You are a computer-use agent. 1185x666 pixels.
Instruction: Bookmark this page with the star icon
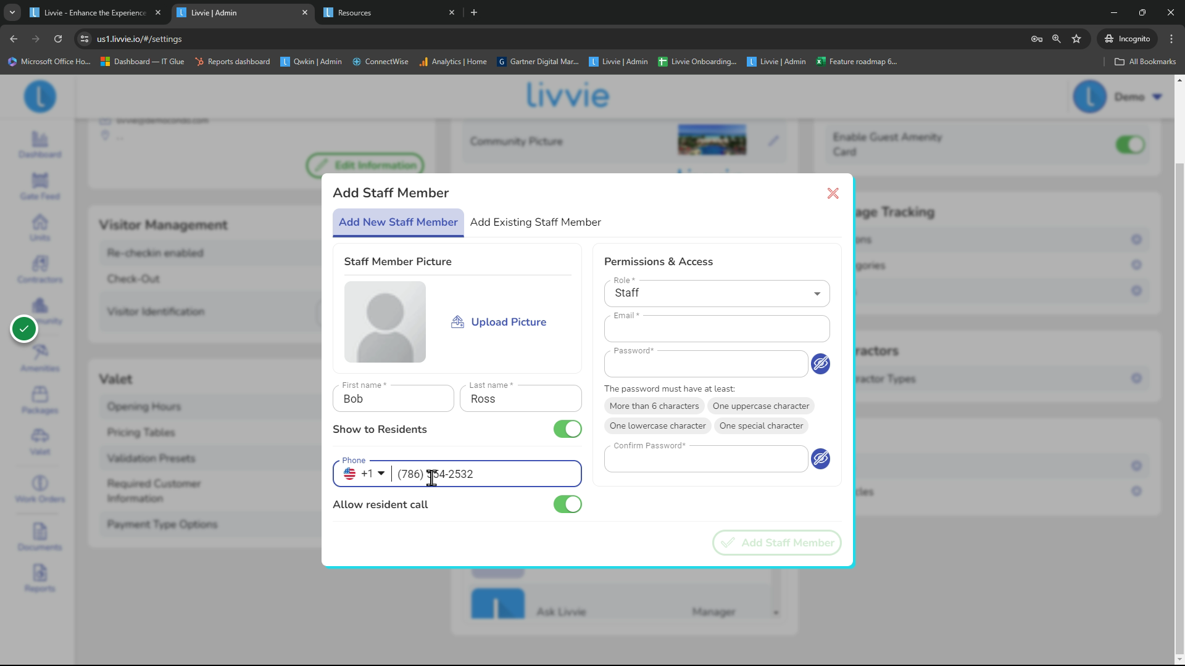(x=1076, y=39)
